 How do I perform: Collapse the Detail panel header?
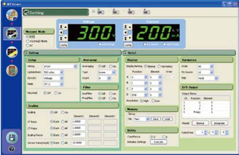tap(125, 53)
